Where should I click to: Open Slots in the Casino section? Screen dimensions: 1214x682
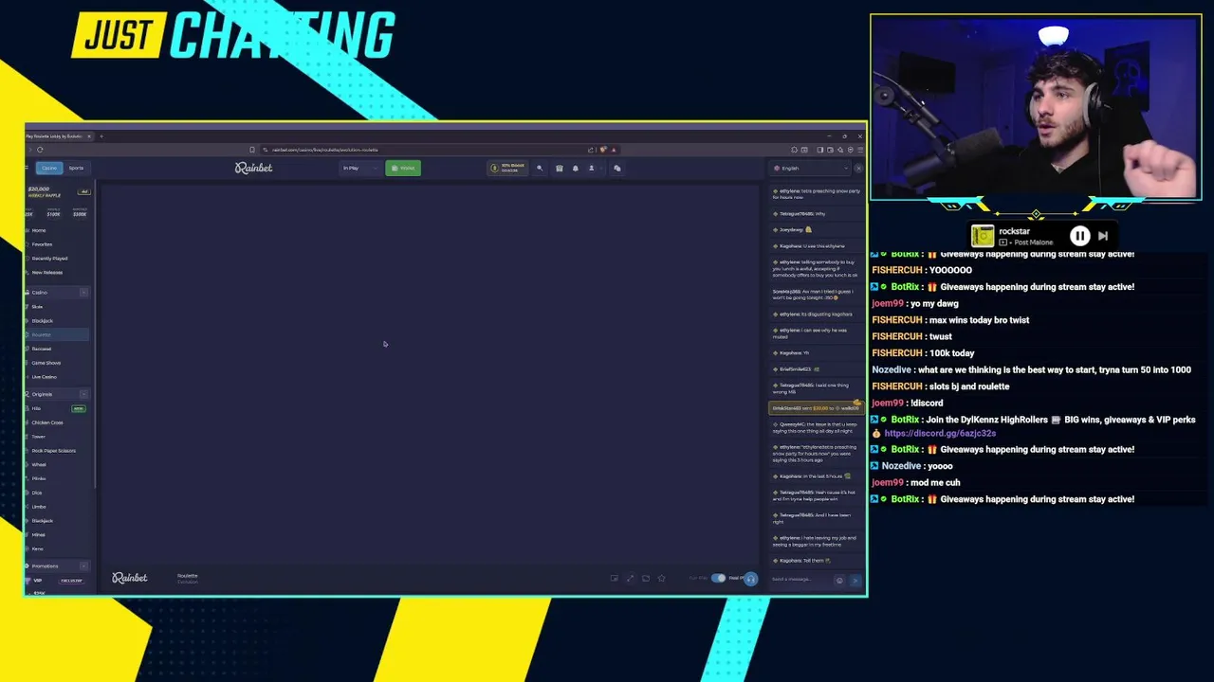tap(37, 306)
